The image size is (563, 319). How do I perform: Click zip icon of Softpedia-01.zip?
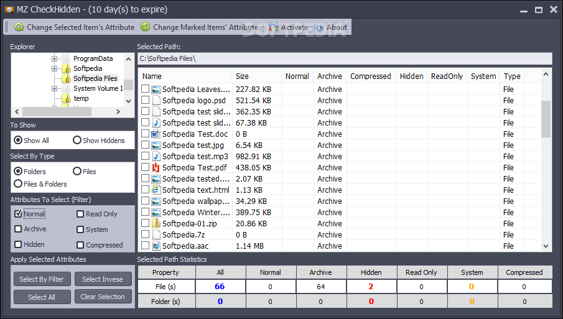(156, 224)
